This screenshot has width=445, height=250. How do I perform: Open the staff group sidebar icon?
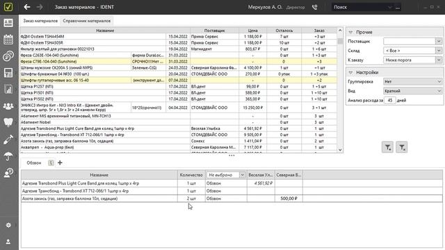tap(8, 106)
